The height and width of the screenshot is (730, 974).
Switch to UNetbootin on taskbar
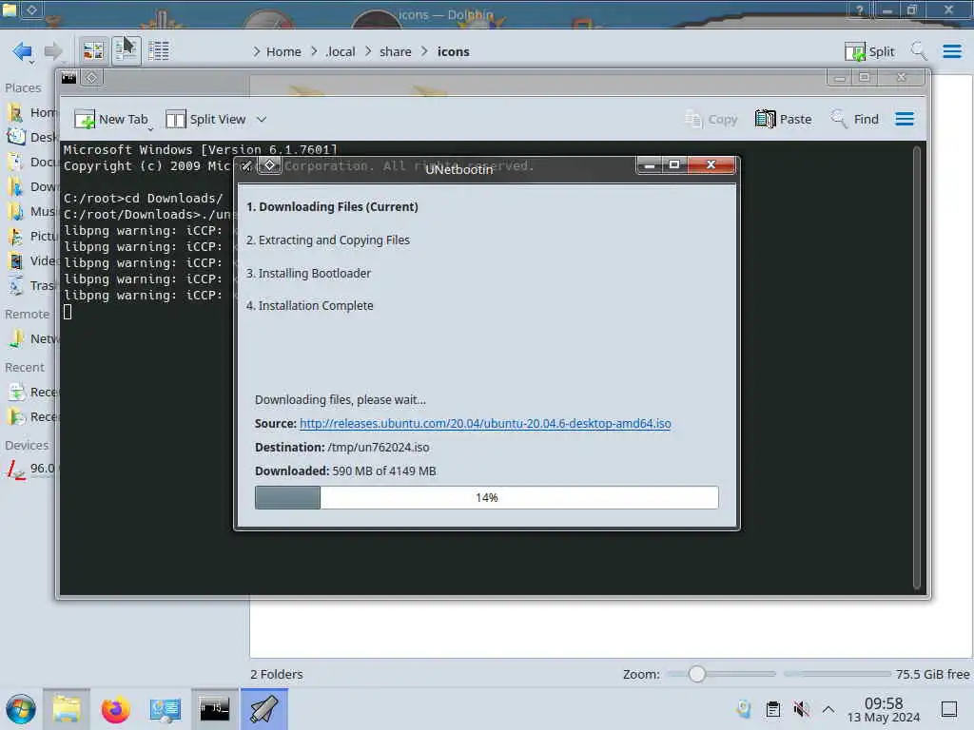[264, 709]
